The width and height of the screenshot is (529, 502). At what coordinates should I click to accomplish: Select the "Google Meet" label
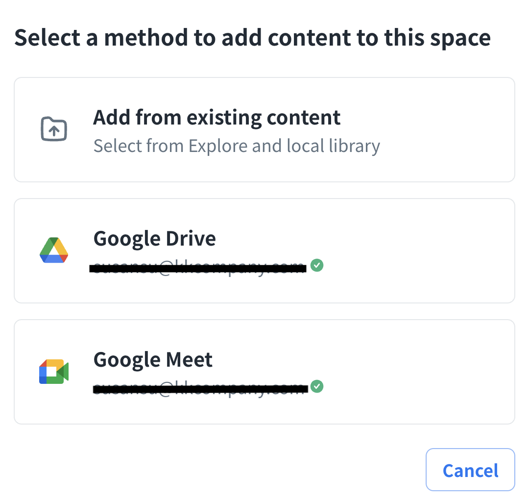coord(153,360)
